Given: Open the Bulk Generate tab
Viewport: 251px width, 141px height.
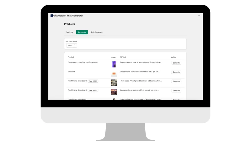Looking at the screenshot, I should (97, 32).
